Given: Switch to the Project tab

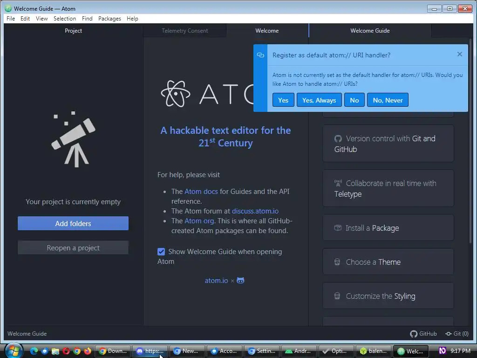Looking at the screenshot, I should pos(73,31).
